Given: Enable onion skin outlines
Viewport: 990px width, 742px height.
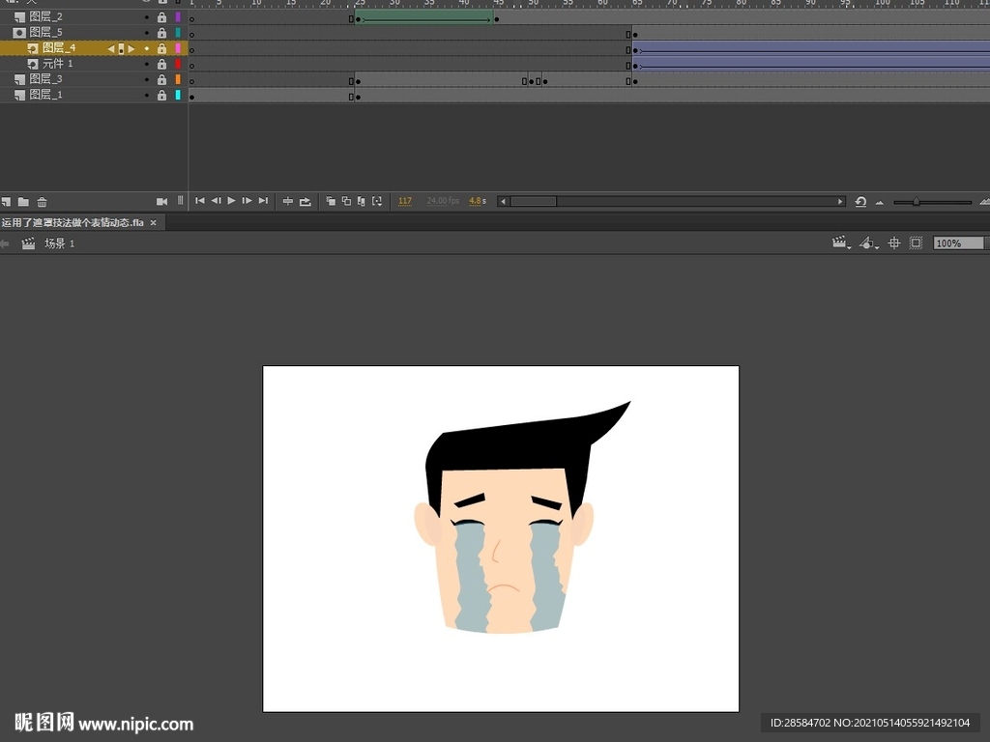Looking at the screenshot, I should pyautogui.click(x=346, y=201).
